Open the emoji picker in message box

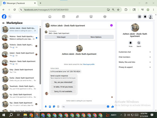point(108,107)
